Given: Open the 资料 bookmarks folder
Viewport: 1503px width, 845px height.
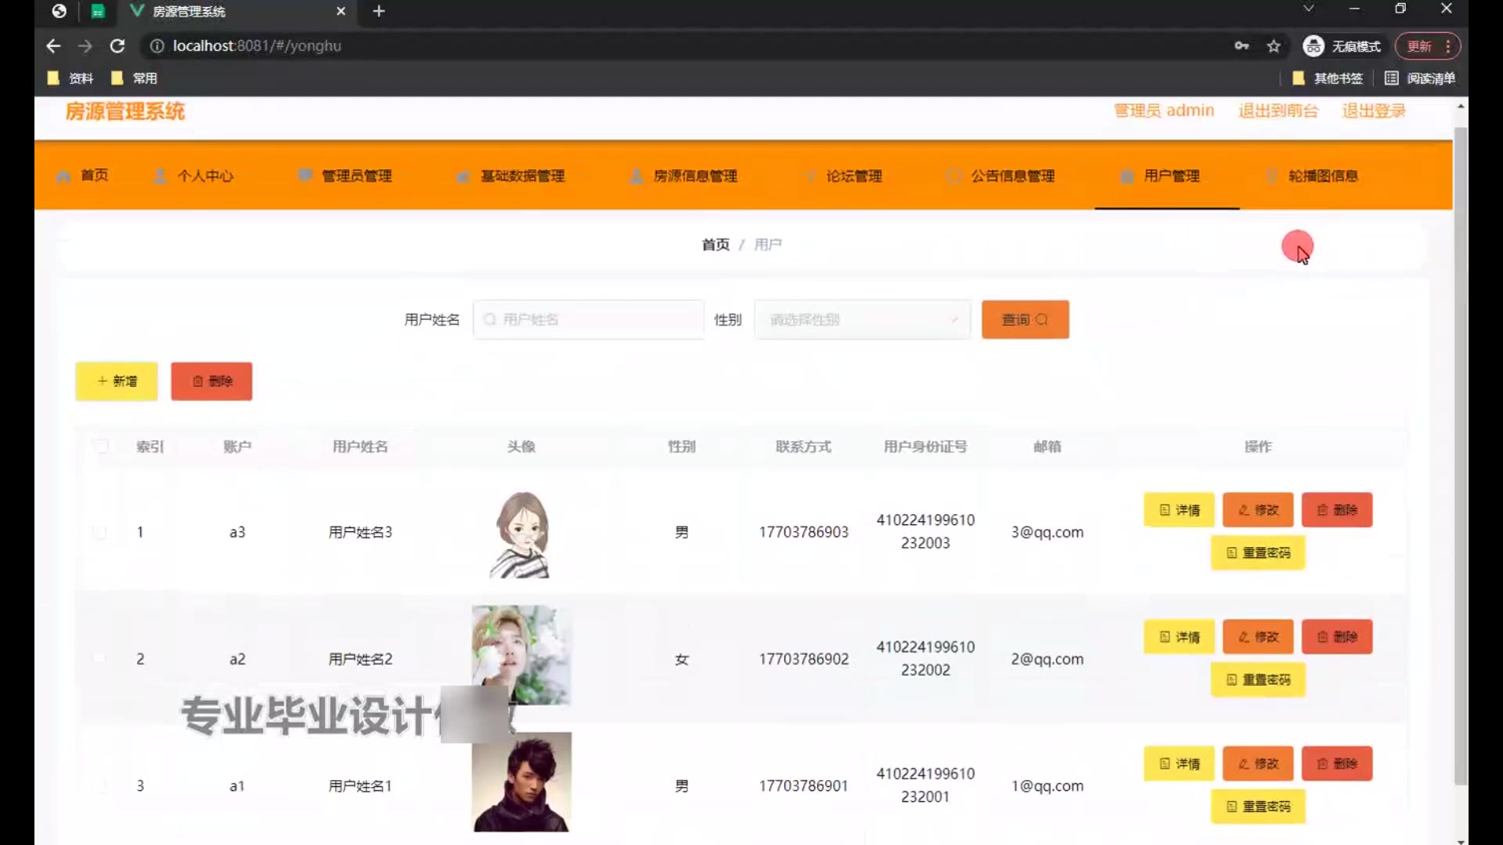Looking at the screenshot, I should [x=70, y=78].
